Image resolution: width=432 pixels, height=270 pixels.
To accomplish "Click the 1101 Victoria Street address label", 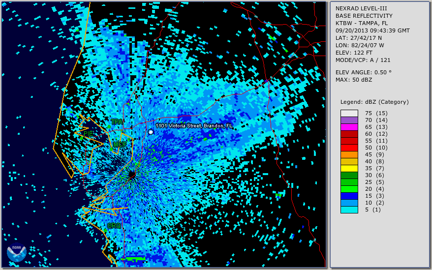I will coord(194,126).
